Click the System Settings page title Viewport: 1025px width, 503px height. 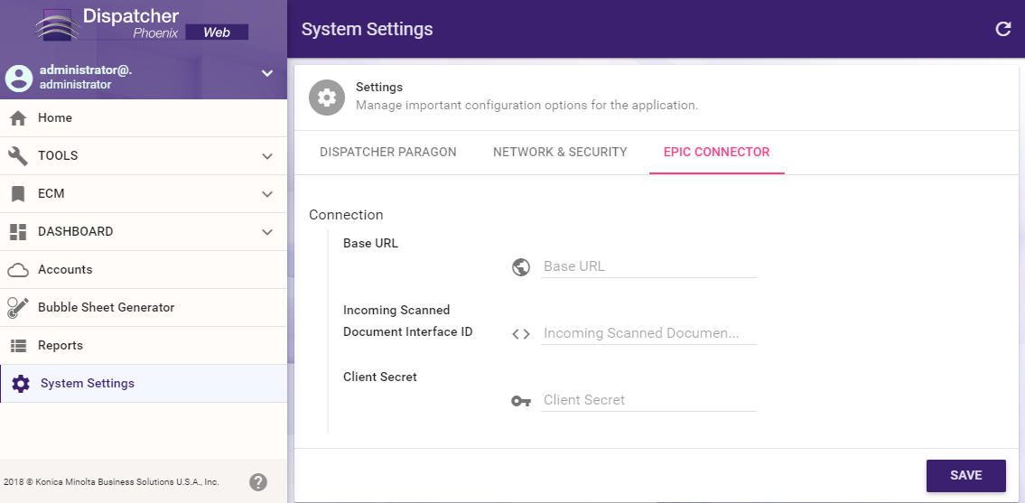tap(367, 30)
